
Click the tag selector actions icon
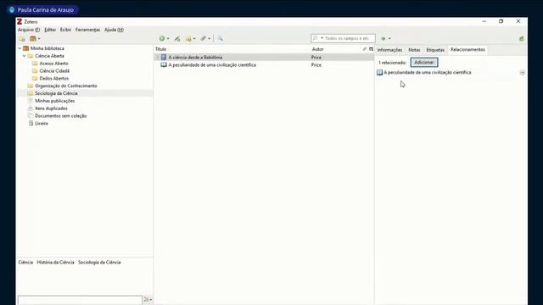coord(148,299)
